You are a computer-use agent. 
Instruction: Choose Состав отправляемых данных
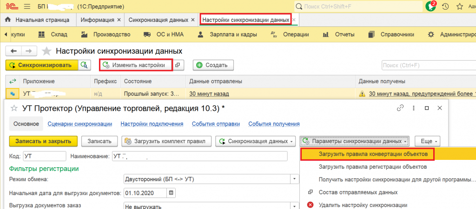coord(358,192)
